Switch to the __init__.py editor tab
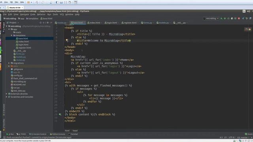 (x=180, y=23)
